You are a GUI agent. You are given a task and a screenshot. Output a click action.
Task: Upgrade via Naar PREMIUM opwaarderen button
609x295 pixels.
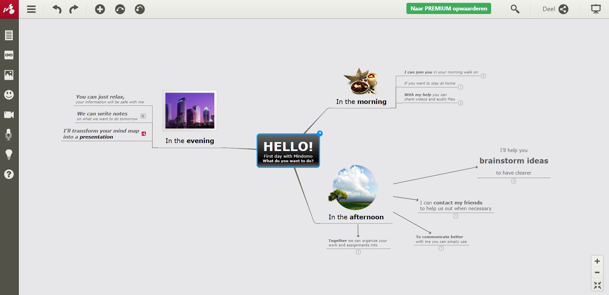click(448, 9)
